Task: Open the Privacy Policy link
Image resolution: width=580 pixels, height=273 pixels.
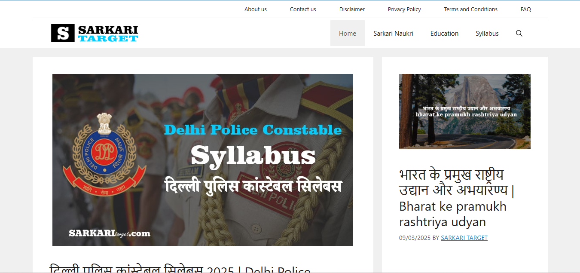Action: click(404, 9)
